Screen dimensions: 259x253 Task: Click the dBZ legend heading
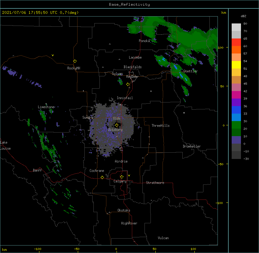pos(243,16)
